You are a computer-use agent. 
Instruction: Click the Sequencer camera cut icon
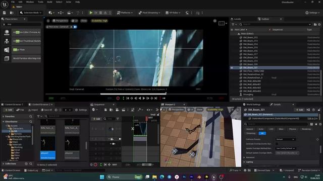pos(117,110)
